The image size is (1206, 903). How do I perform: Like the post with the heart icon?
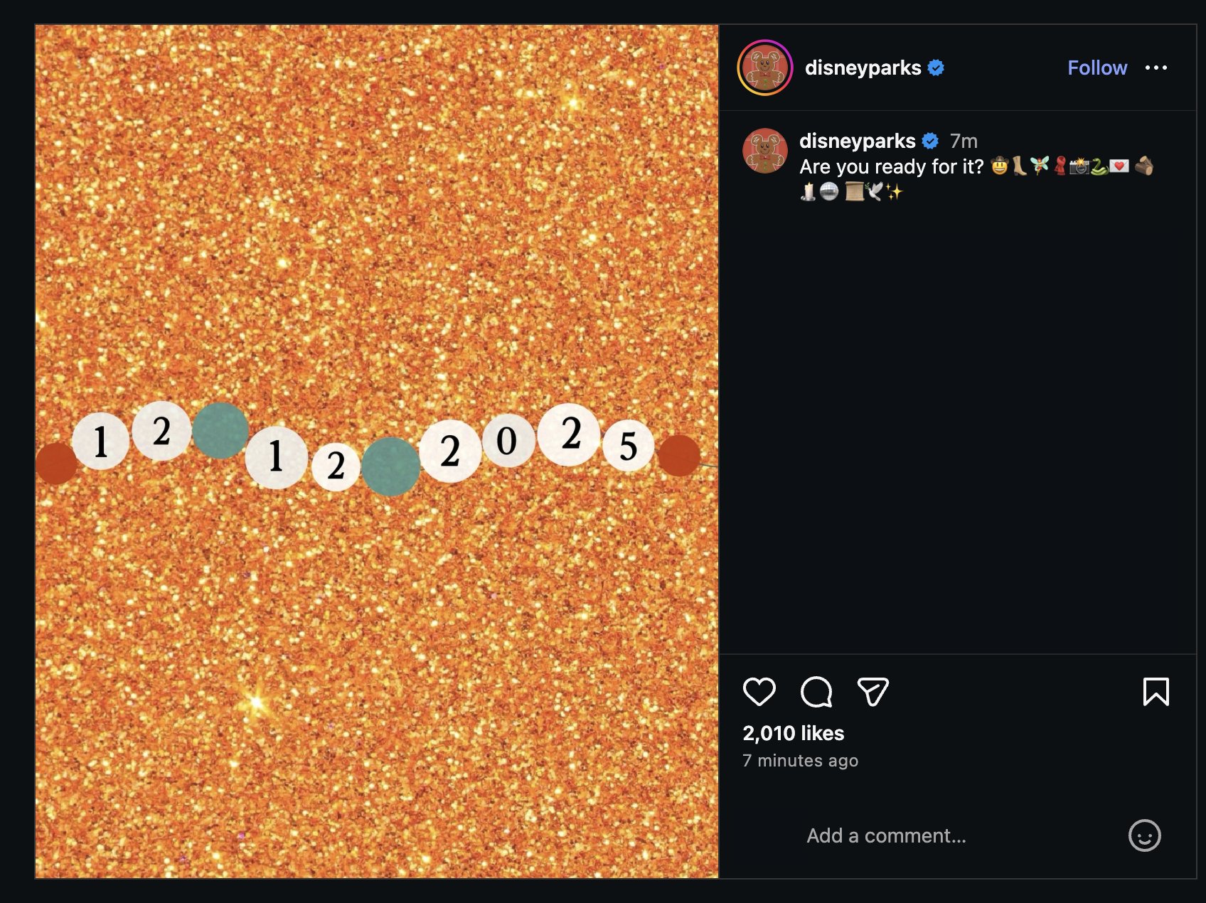pos(759,692)
